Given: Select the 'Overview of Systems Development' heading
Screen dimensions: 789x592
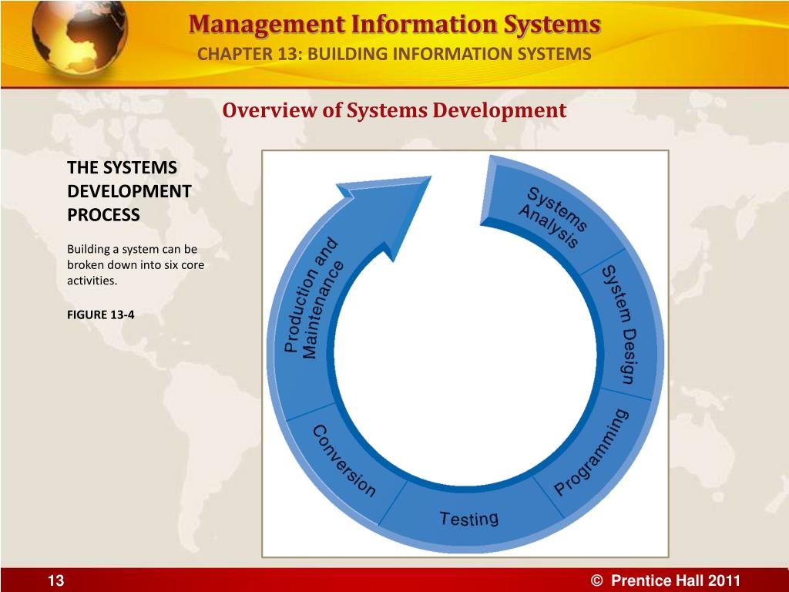Looking at the screenshot, I should pos(394,110).
